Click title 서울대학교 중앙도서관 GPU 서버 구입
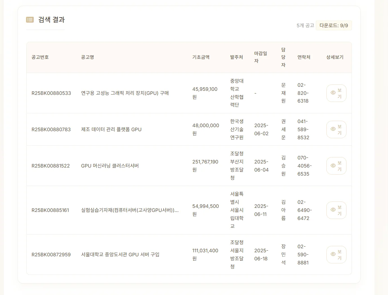 (x=120, y=255)
